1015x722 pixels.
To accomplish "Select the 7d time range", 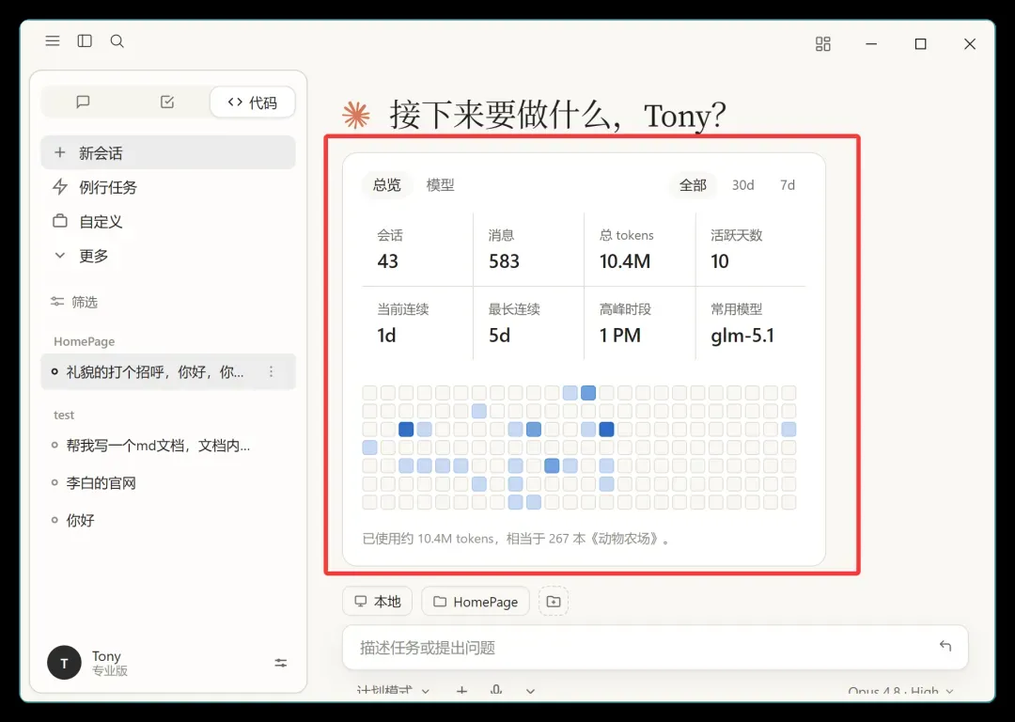I will click(x=788, y=185).
